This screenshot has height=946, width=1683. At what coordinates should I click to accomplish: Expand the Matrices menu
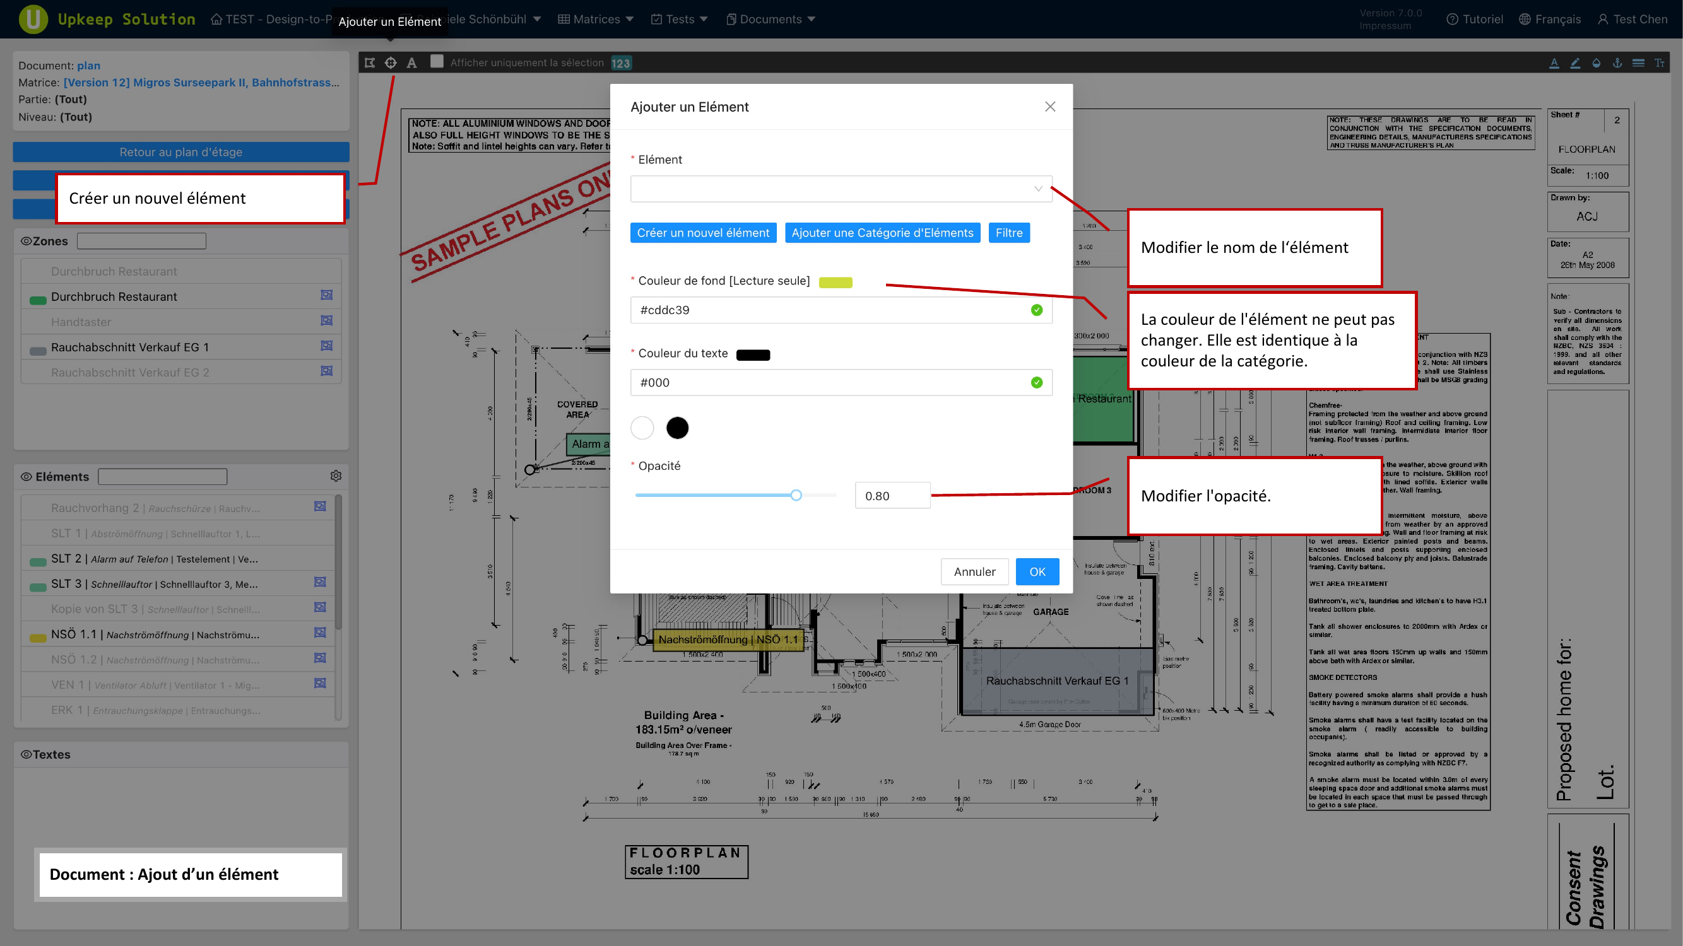tap(596, 19)
